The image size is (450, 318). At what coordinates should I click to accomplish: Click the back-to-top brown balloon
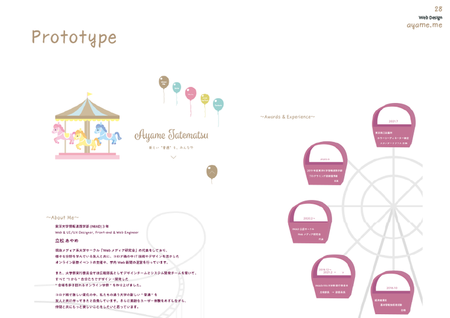point(212,172)
